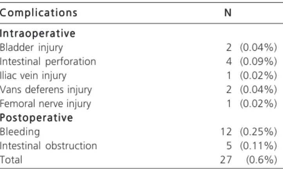Click the N column header
283x169 pixels.
coord(228,12)
